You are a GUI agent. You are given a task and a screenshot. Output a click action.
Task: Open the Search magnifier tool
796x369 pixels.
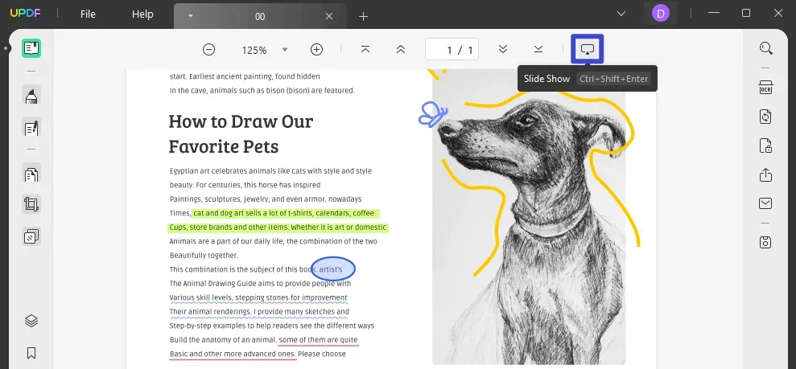pyautogui.click(x=765, y=49)
